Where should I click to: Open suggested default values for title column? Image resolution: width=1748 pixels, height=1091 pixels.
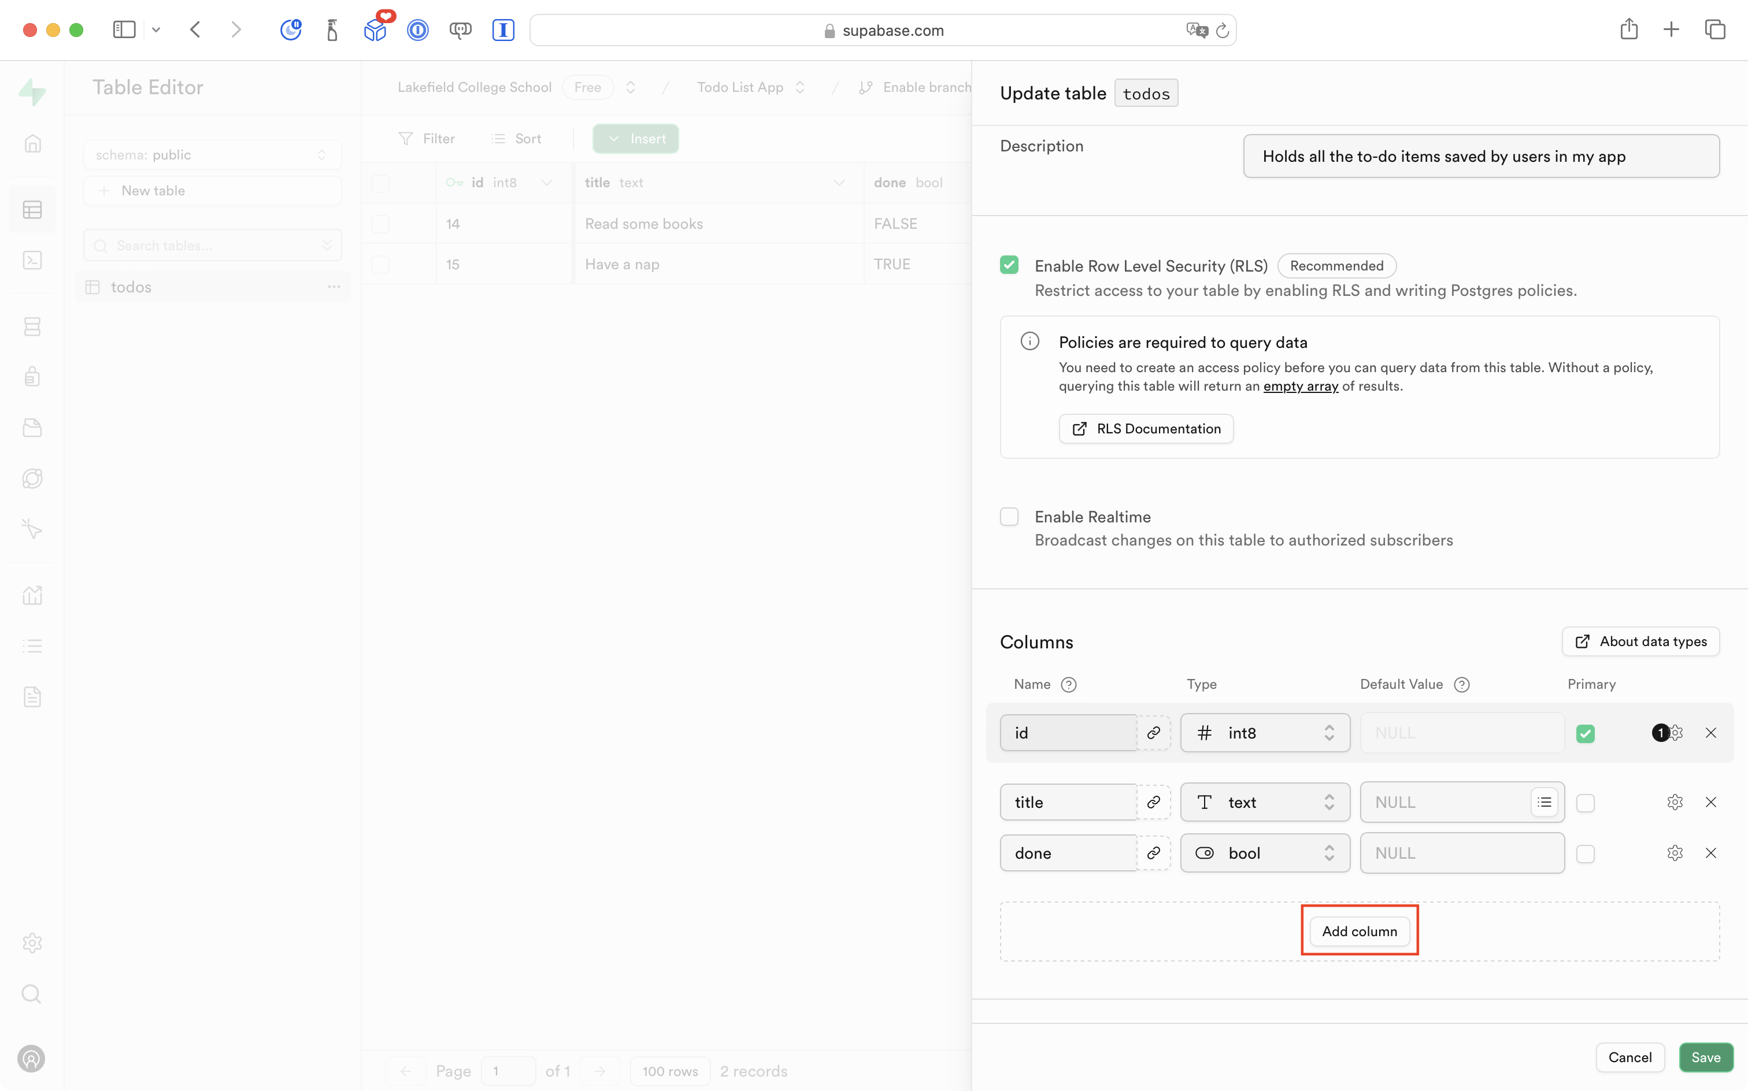(x=1544, y=803)
